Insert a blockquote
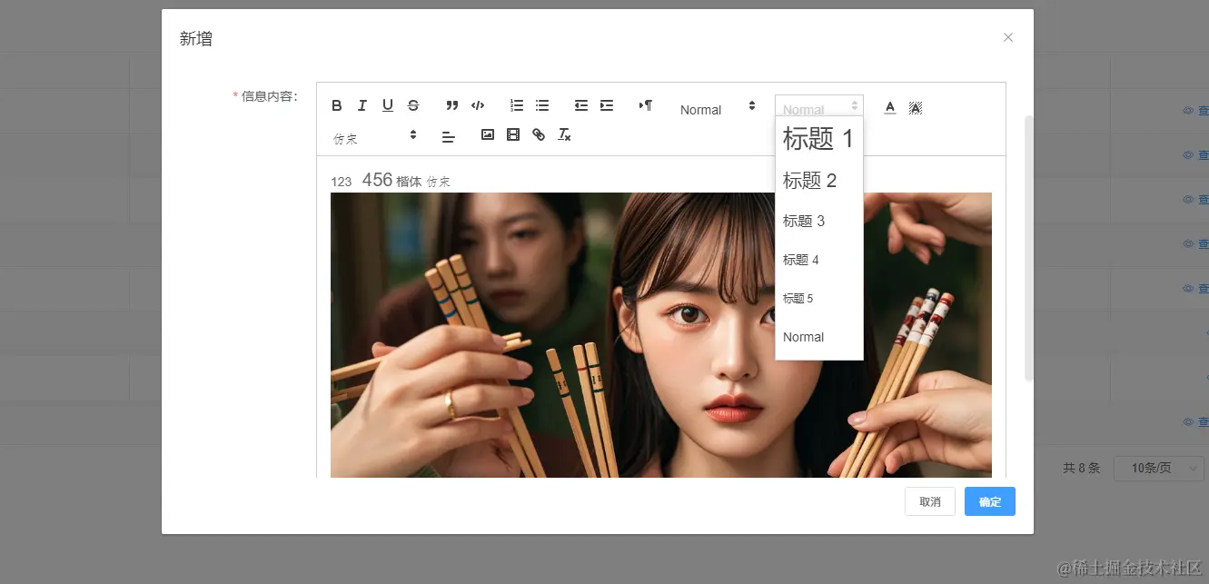 451,104
